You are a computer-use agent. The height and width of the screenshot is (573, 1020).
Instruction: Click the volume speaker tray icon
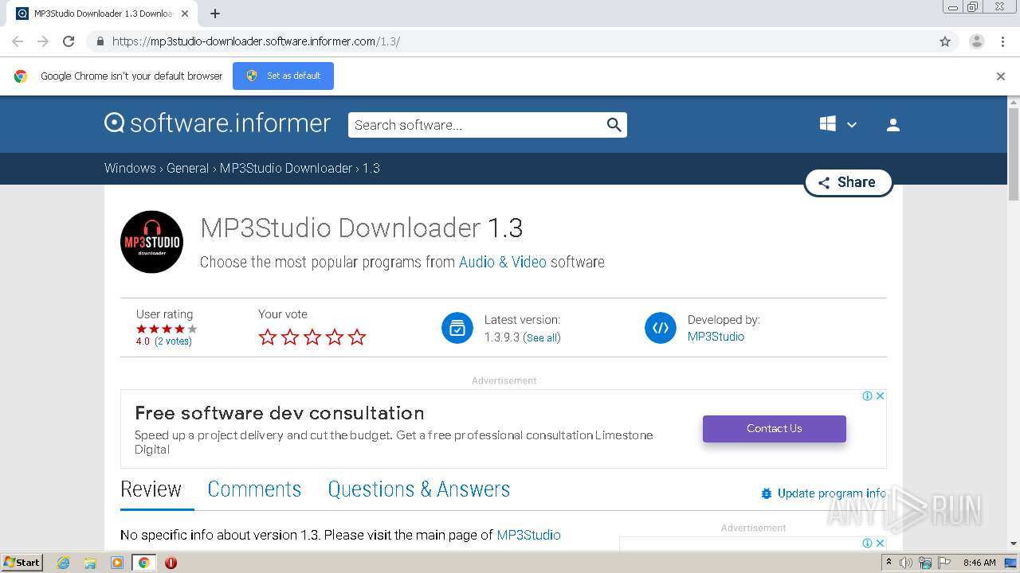pos(905,563)
